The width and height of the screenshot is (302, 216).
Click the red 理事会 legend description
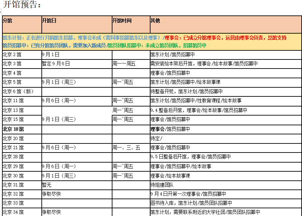[x=225, y=38]
